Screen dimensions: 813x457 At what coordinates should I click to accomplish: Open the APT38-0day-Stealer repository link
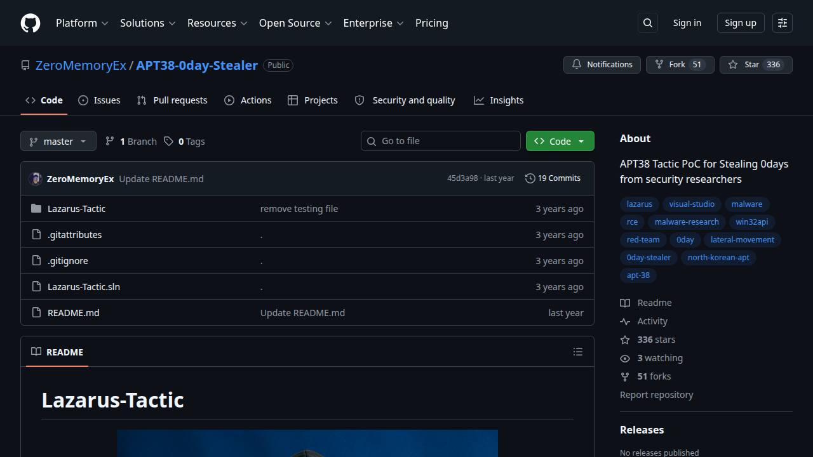[x=197, y=65]
